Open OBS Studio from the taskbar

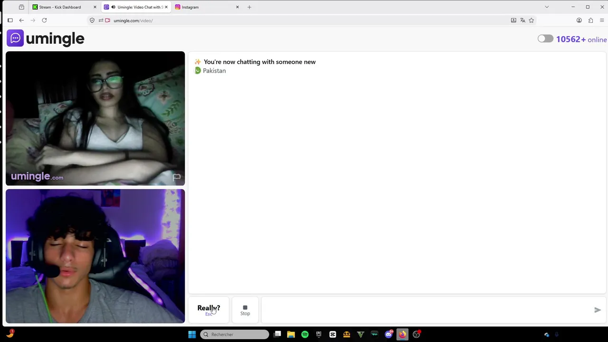[417, 334]
